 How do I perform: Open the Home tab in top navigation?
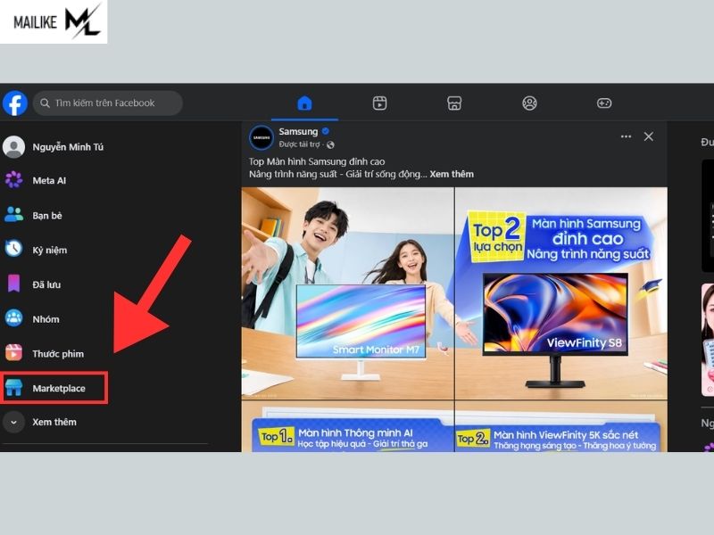304,103
